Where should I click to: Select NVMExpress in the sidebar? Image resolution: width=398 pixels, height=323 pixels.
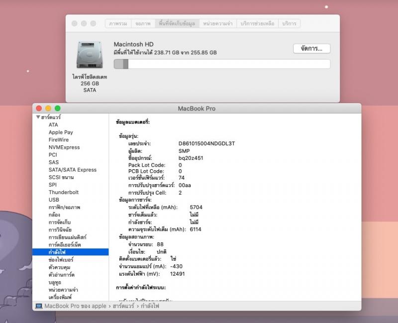pyautogui.click(x=64, y=147)
